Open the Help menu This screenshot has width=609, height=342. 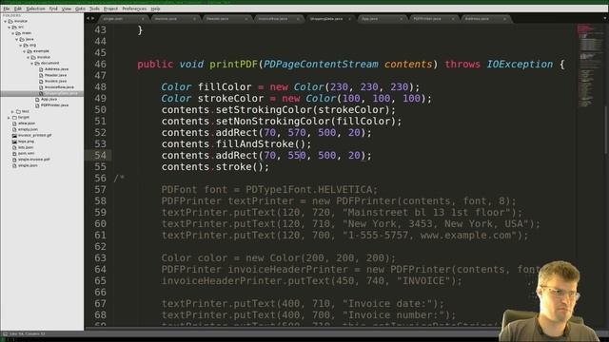coord(155,9)
